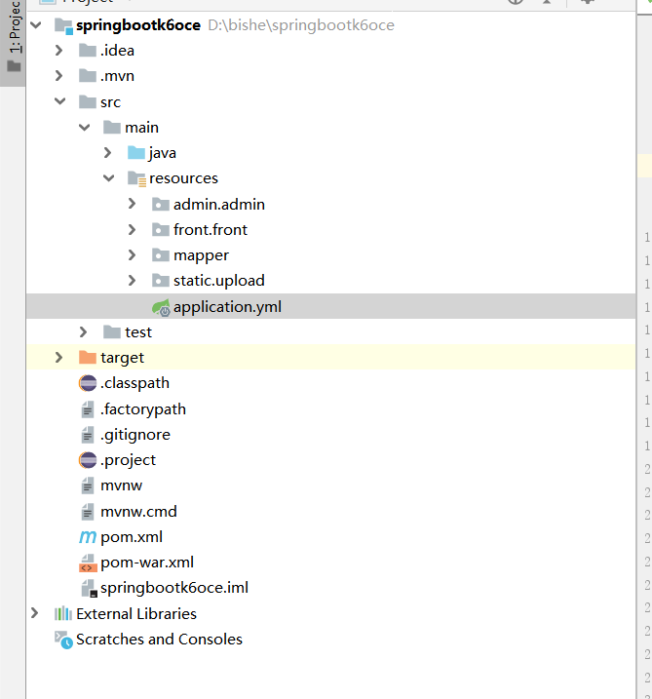Expand the front.front package

click(x=132, y=229)
